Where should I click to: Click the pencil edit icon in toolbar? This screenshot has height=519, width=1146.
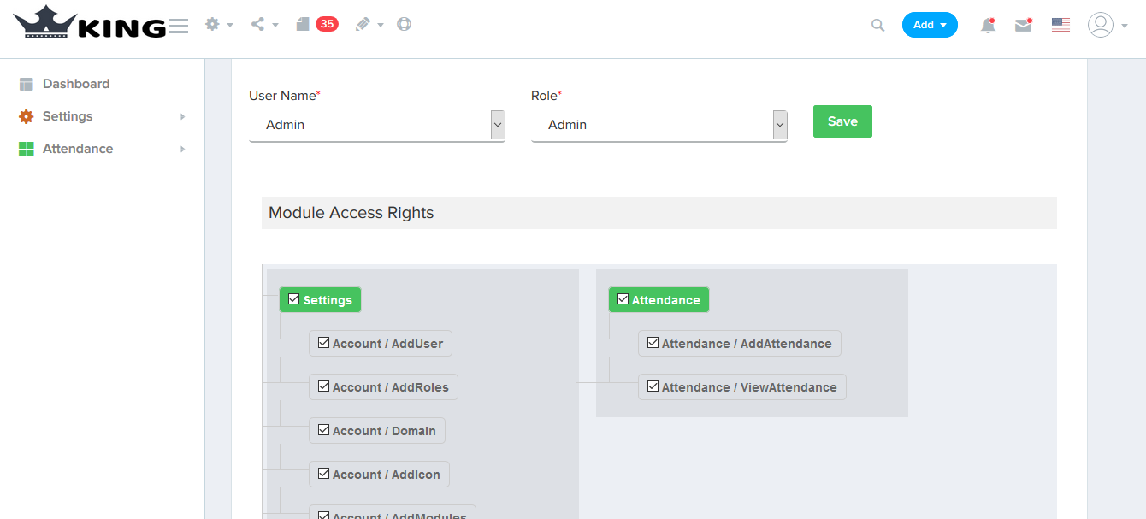[x=363, y=25]
